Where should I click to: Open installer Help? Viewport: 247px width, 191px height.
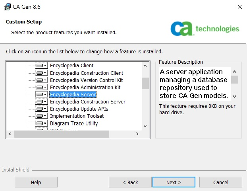36,182
